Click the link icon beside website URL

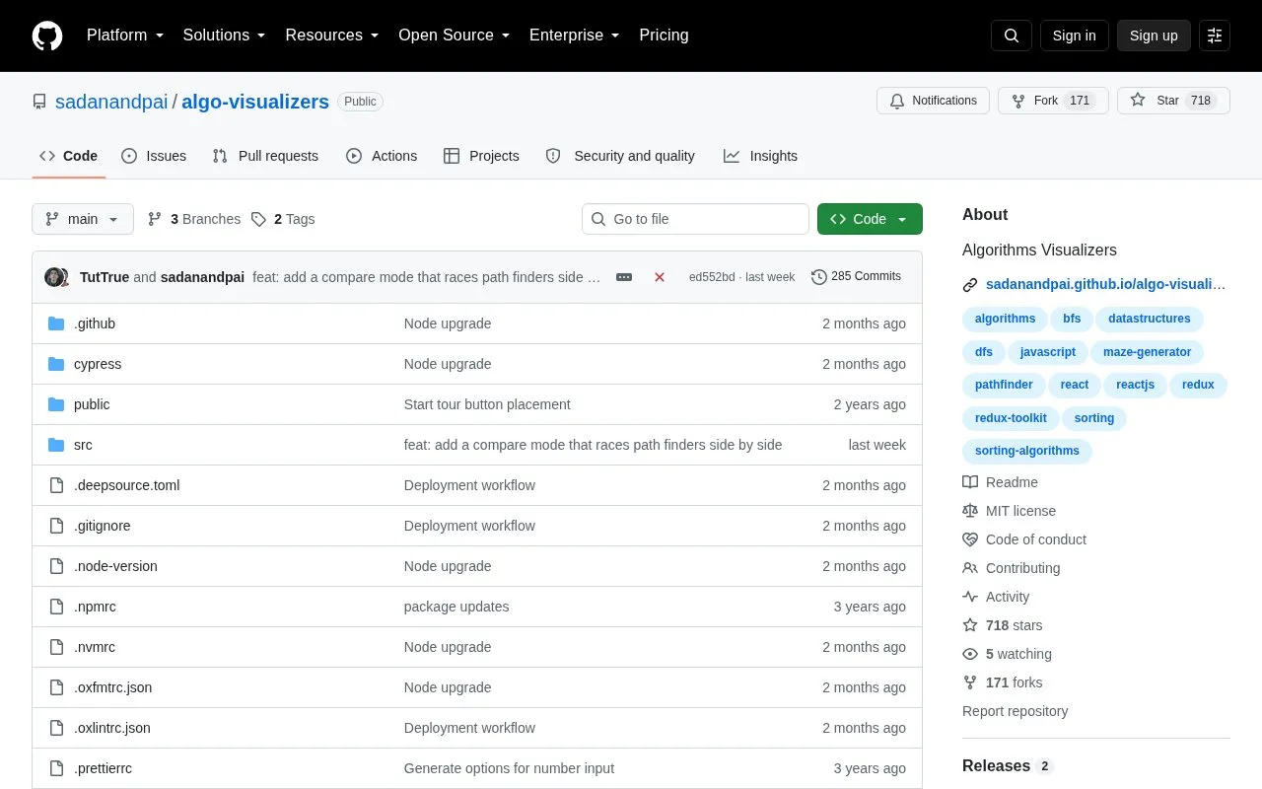[970, 285]
